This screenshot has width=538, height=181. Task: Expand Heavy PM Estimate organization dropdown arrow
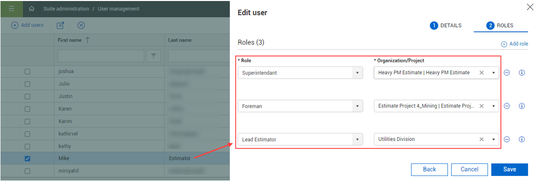(x=493, y=73)
